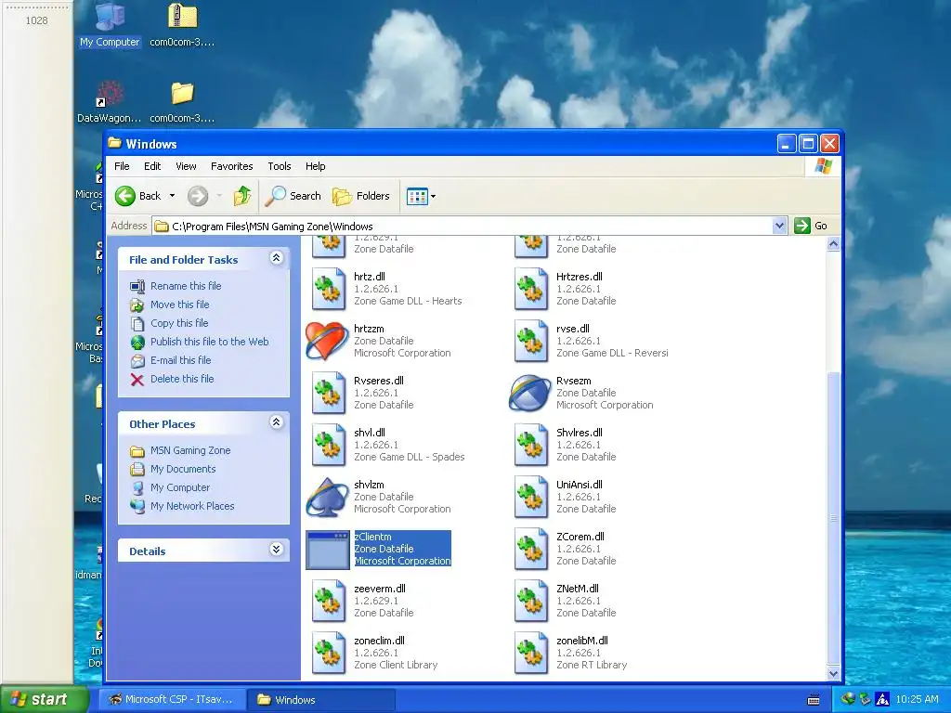Collapse the Other Places panel
Viewport: 951px width, 713px height.
276,422
